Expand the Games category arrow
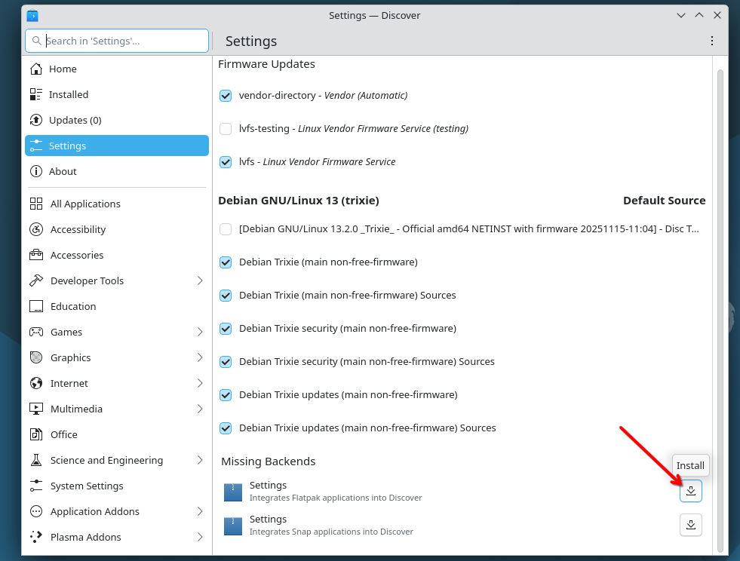Viewport: 740px width, 561px height. 200,332
